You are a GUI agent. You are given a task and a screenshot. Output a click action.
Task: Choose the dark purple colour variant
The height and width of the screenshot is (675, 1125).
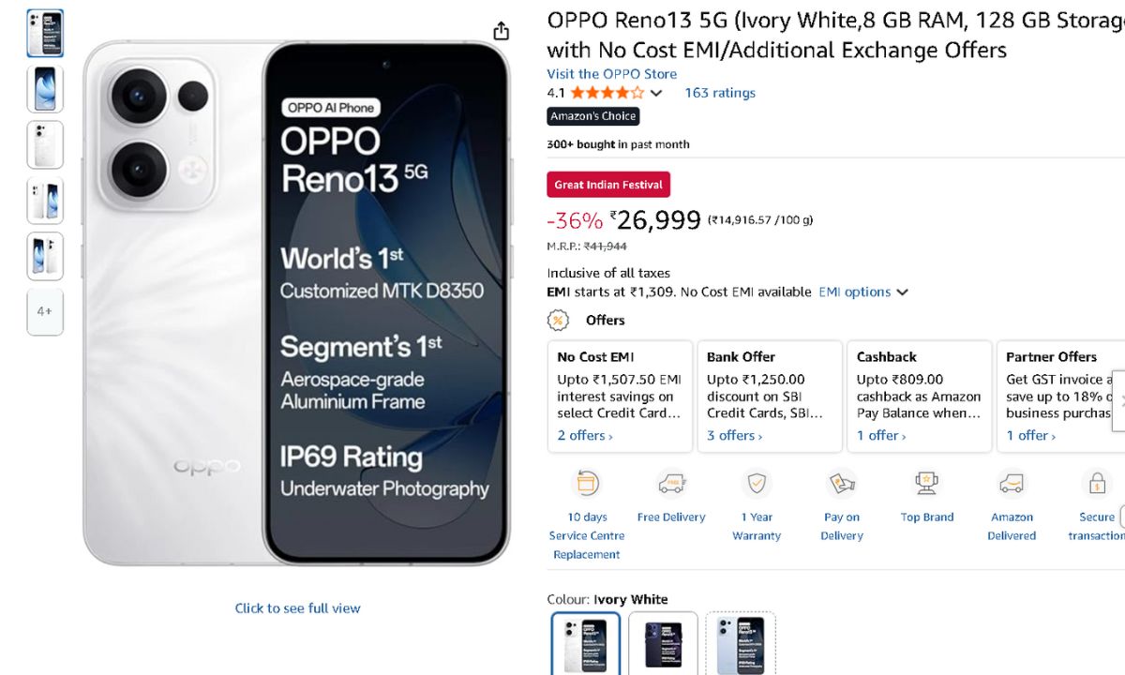tap(663, 644)
